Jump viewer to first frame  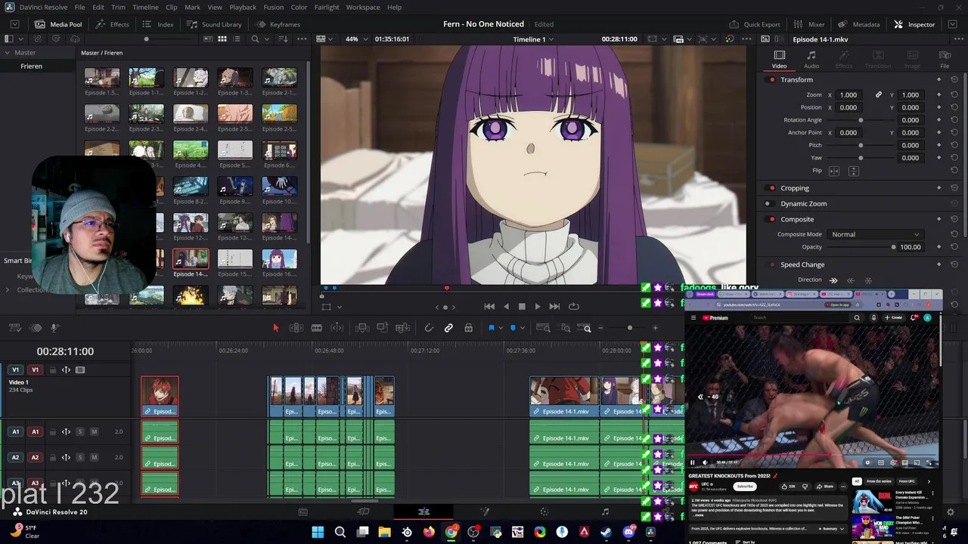[489, 306]
